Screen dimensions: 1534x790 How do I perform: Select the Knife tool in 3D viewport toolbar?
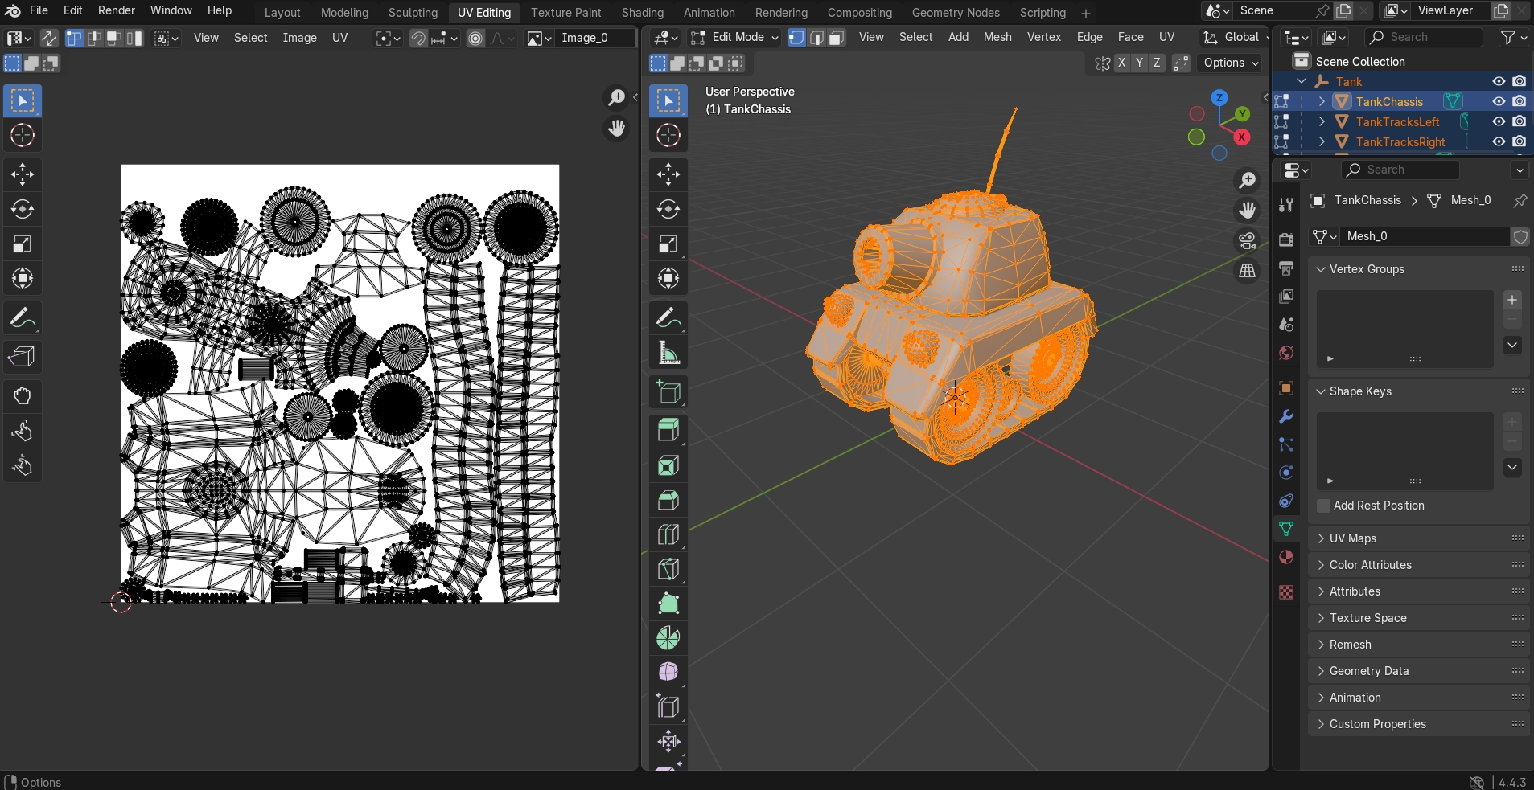[x=668, y=569]
